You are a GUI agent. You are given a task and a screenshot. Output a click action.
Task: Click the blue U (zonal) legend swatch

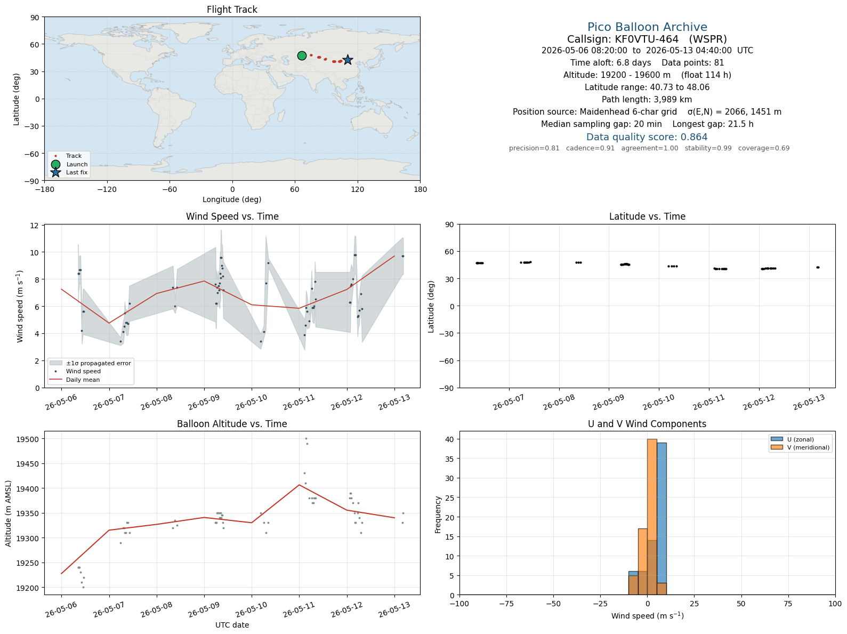[x=777, y=439]
